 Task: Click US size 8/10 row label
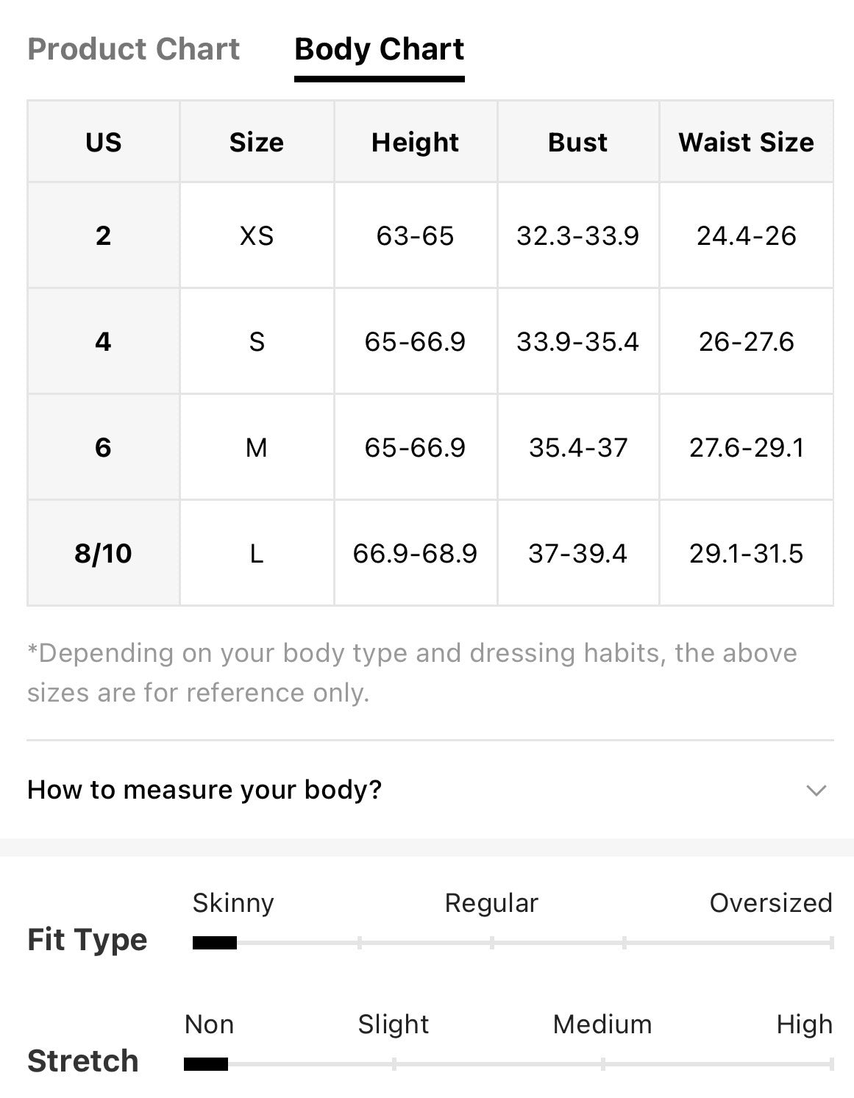[x=104, y=553]
